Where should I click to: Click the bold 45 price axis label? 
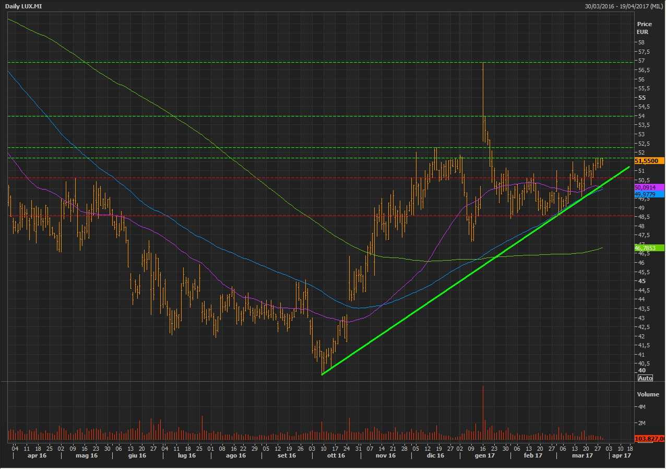pos(641,281)
